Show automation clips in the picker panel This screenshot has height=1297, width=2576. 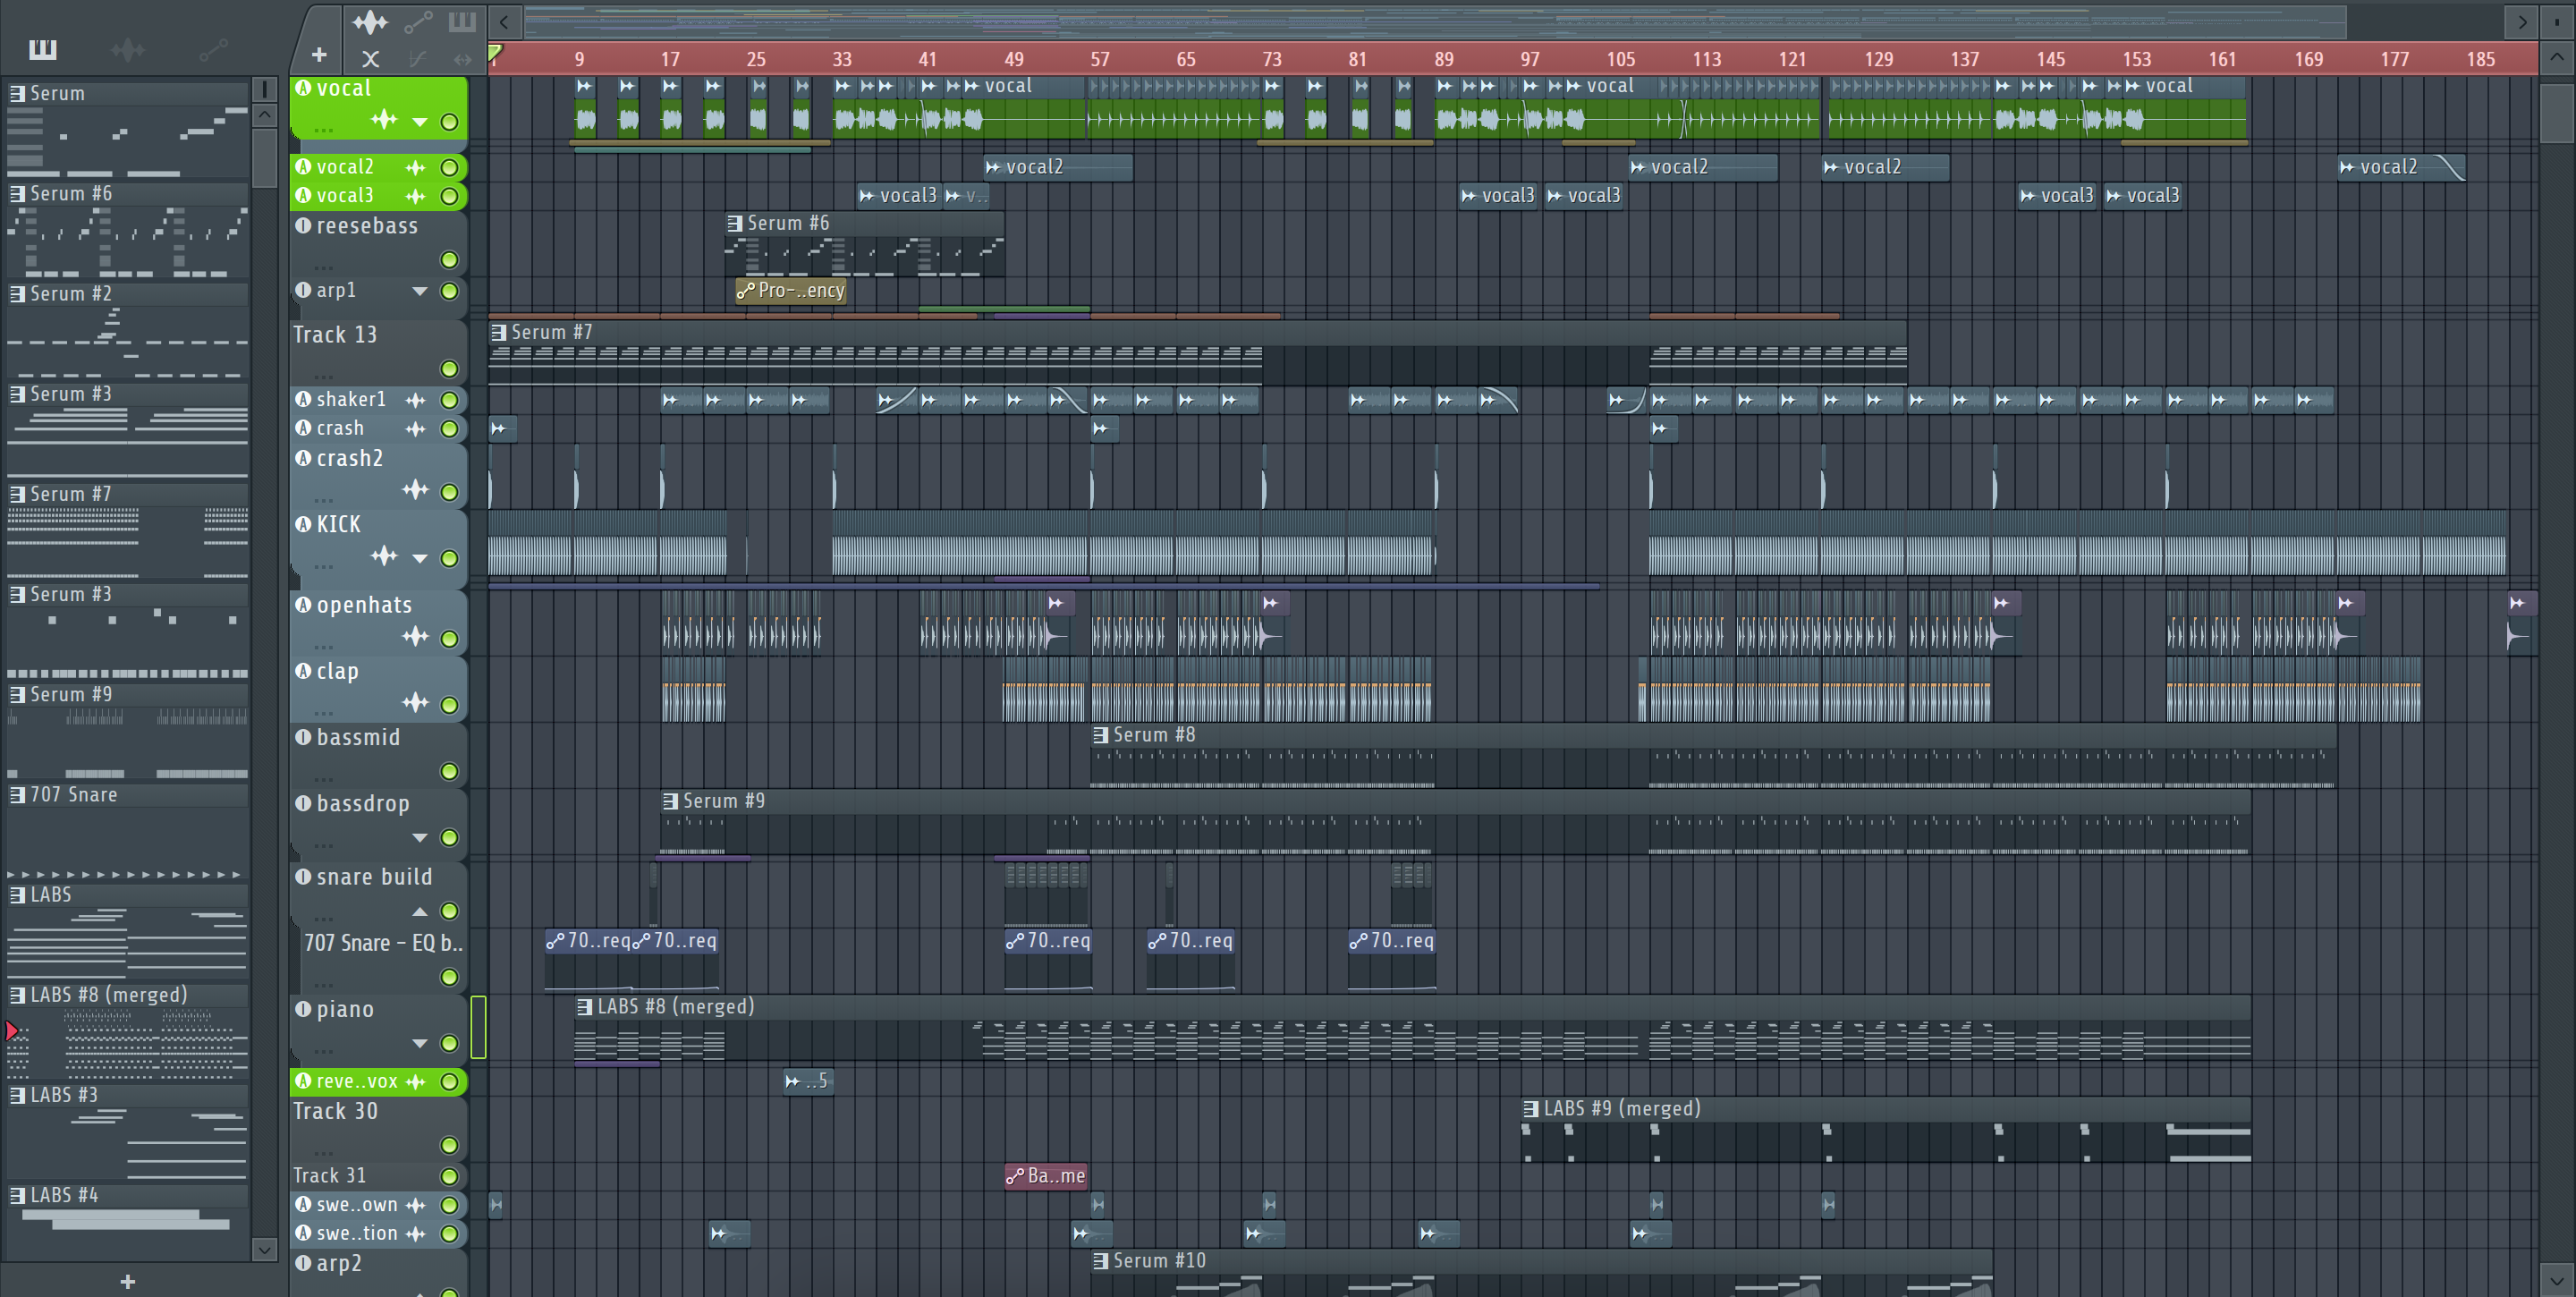click(x=213, y=49)
